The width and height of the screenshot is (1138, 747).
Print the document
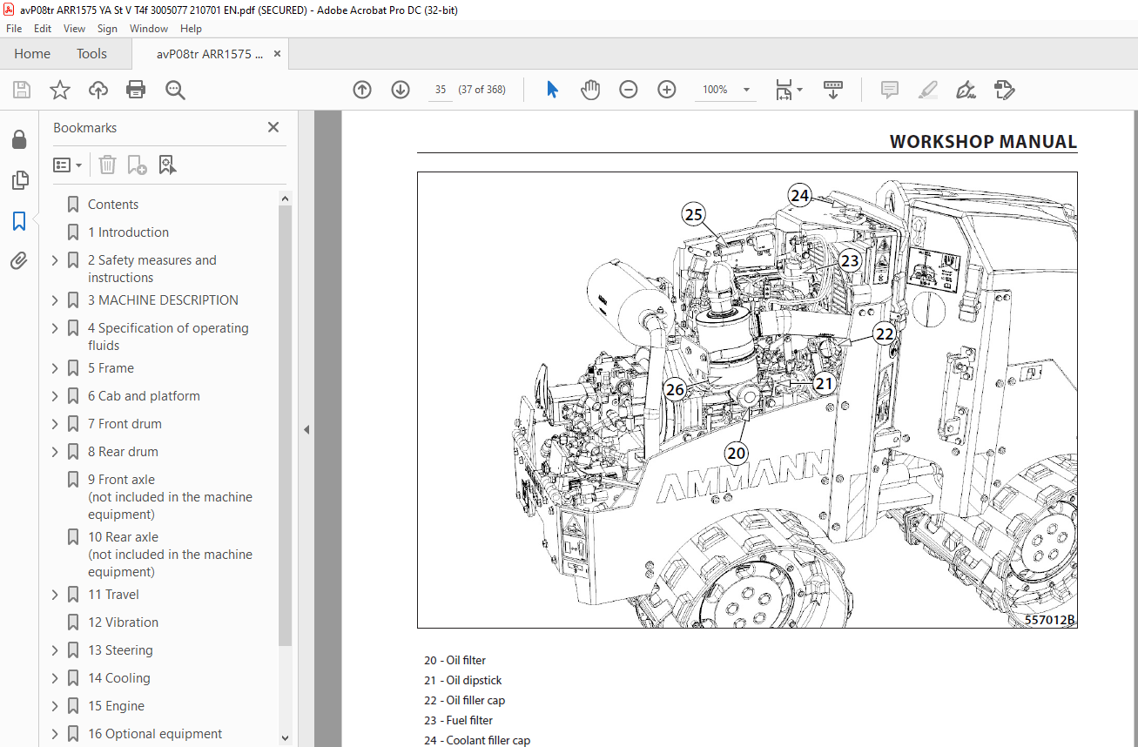point(136,90)
